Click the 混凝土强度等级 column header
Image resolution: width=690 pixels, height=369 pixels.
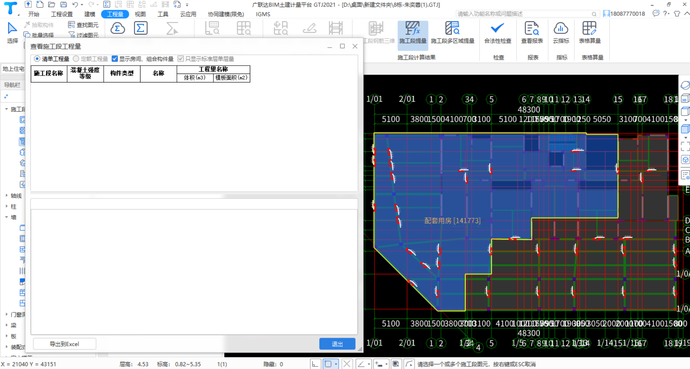tap(85, 73)
